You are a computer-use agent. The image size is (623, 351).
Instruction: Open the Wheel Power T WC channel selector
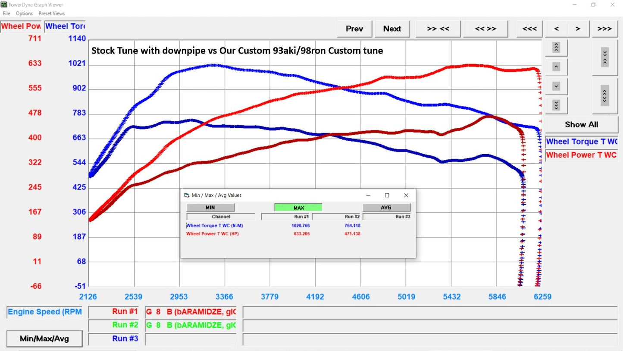581,155
